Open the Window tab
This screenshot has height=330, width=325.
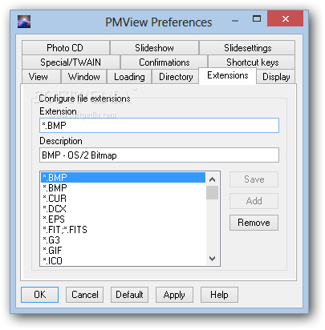(84, 77)
